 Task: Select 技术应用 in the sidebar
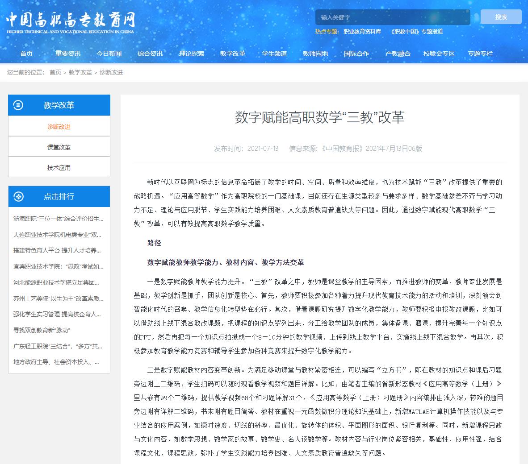(59, 168)
